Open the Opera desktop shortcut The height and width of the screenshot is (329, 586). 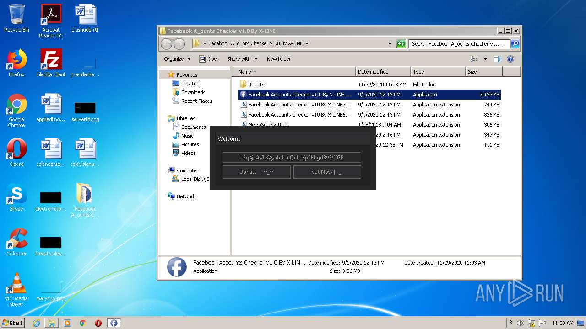(16, 153)
